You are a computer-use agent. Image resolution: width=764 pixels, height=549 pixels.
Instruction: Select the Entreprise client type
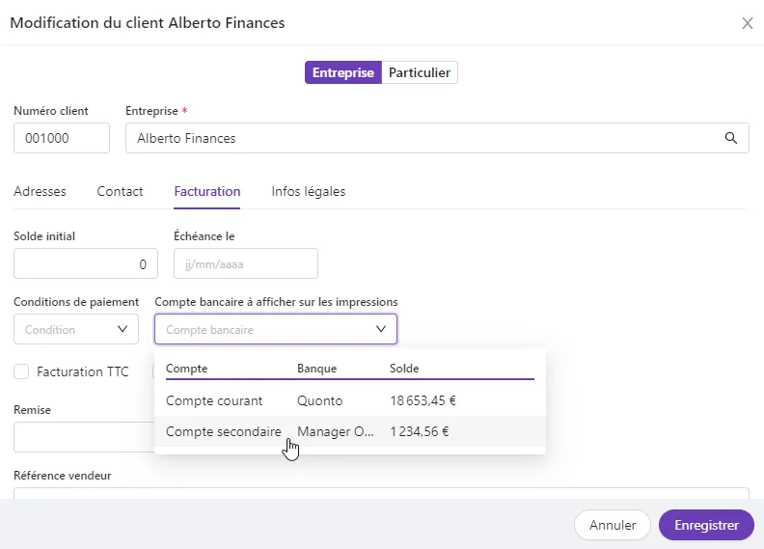[x=343, y=72]
